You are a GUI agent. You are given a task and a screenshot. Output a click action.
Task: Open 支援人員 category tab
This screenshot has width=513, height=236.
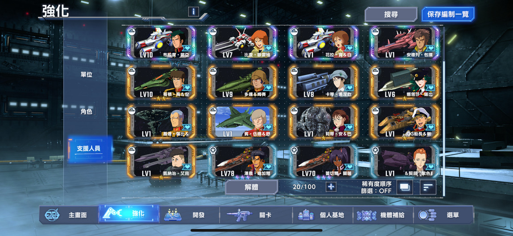89,149
